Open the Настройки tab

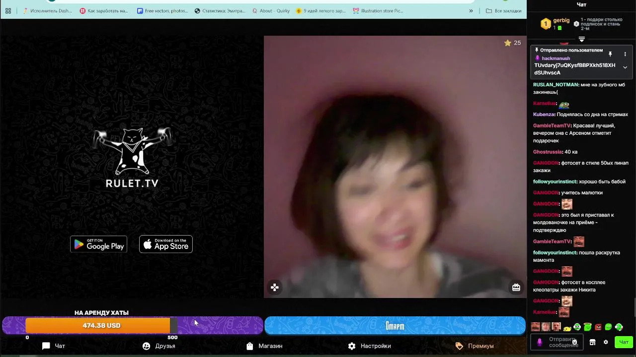tap(369, 346)
